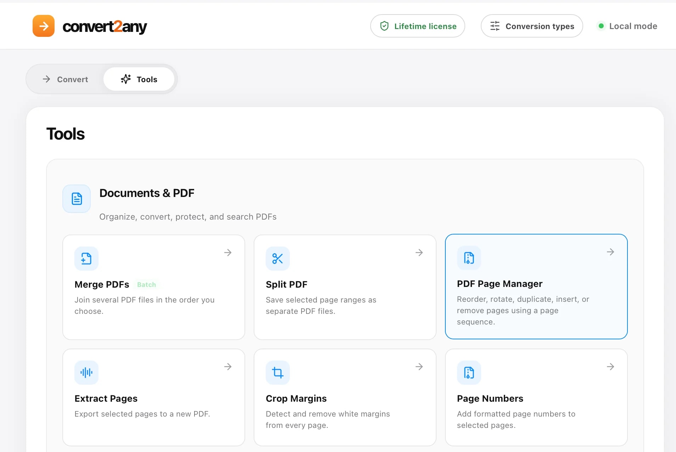676x452 pixels.
Task: Click 'Reorder, rotate, duplicate, insert' description
Action: (x=523, y=310)
